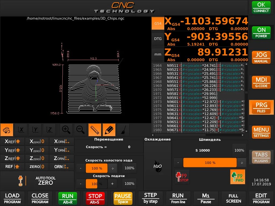Click the ORN all-axes button
Image resolution: width=275 pixels, height=206 pixels.
coord(61,167)
